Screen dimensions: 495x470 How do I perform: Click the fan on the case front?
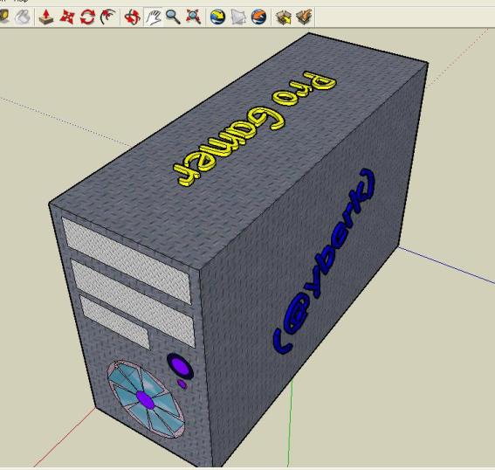click(146, 399)
